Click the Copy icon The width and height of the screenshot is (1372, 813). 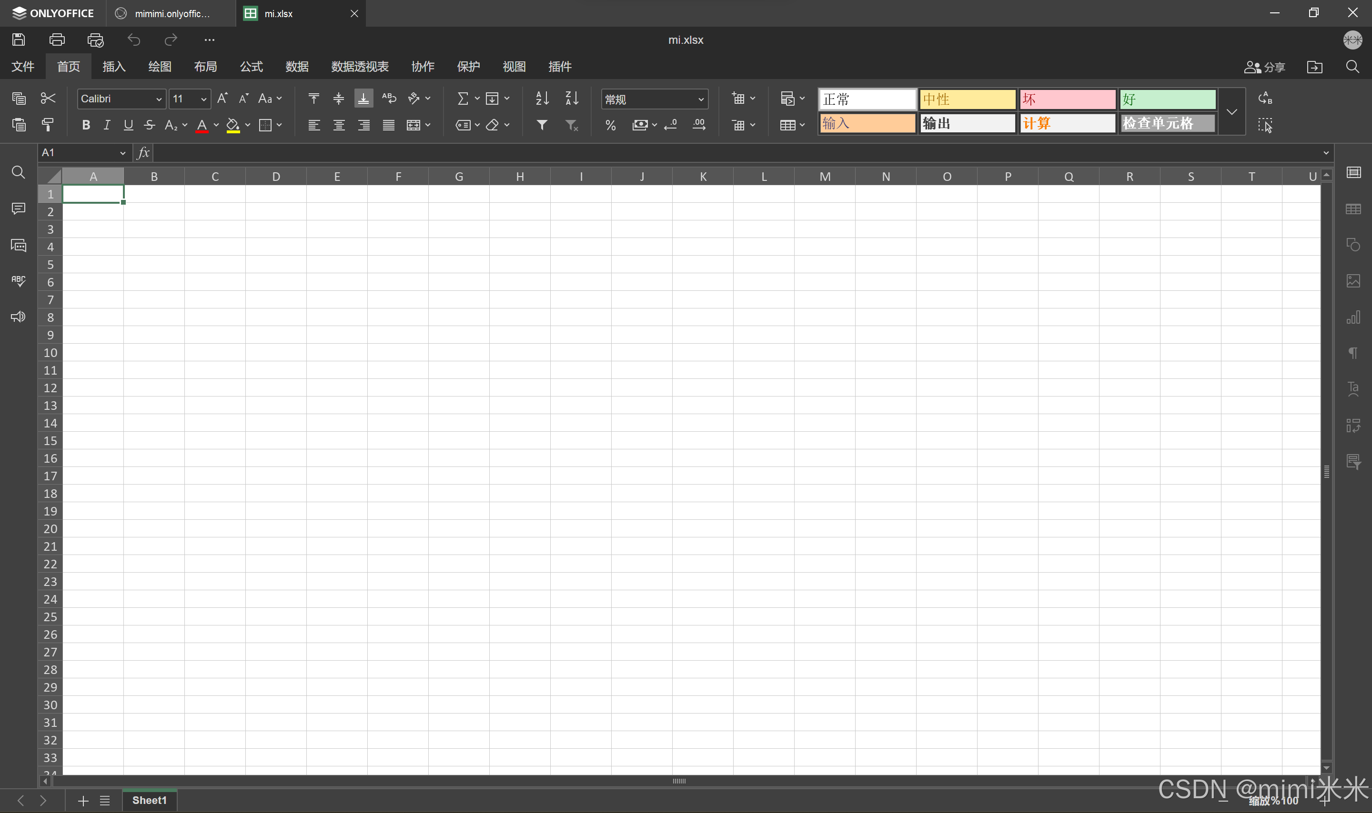[x=19, y=98]
